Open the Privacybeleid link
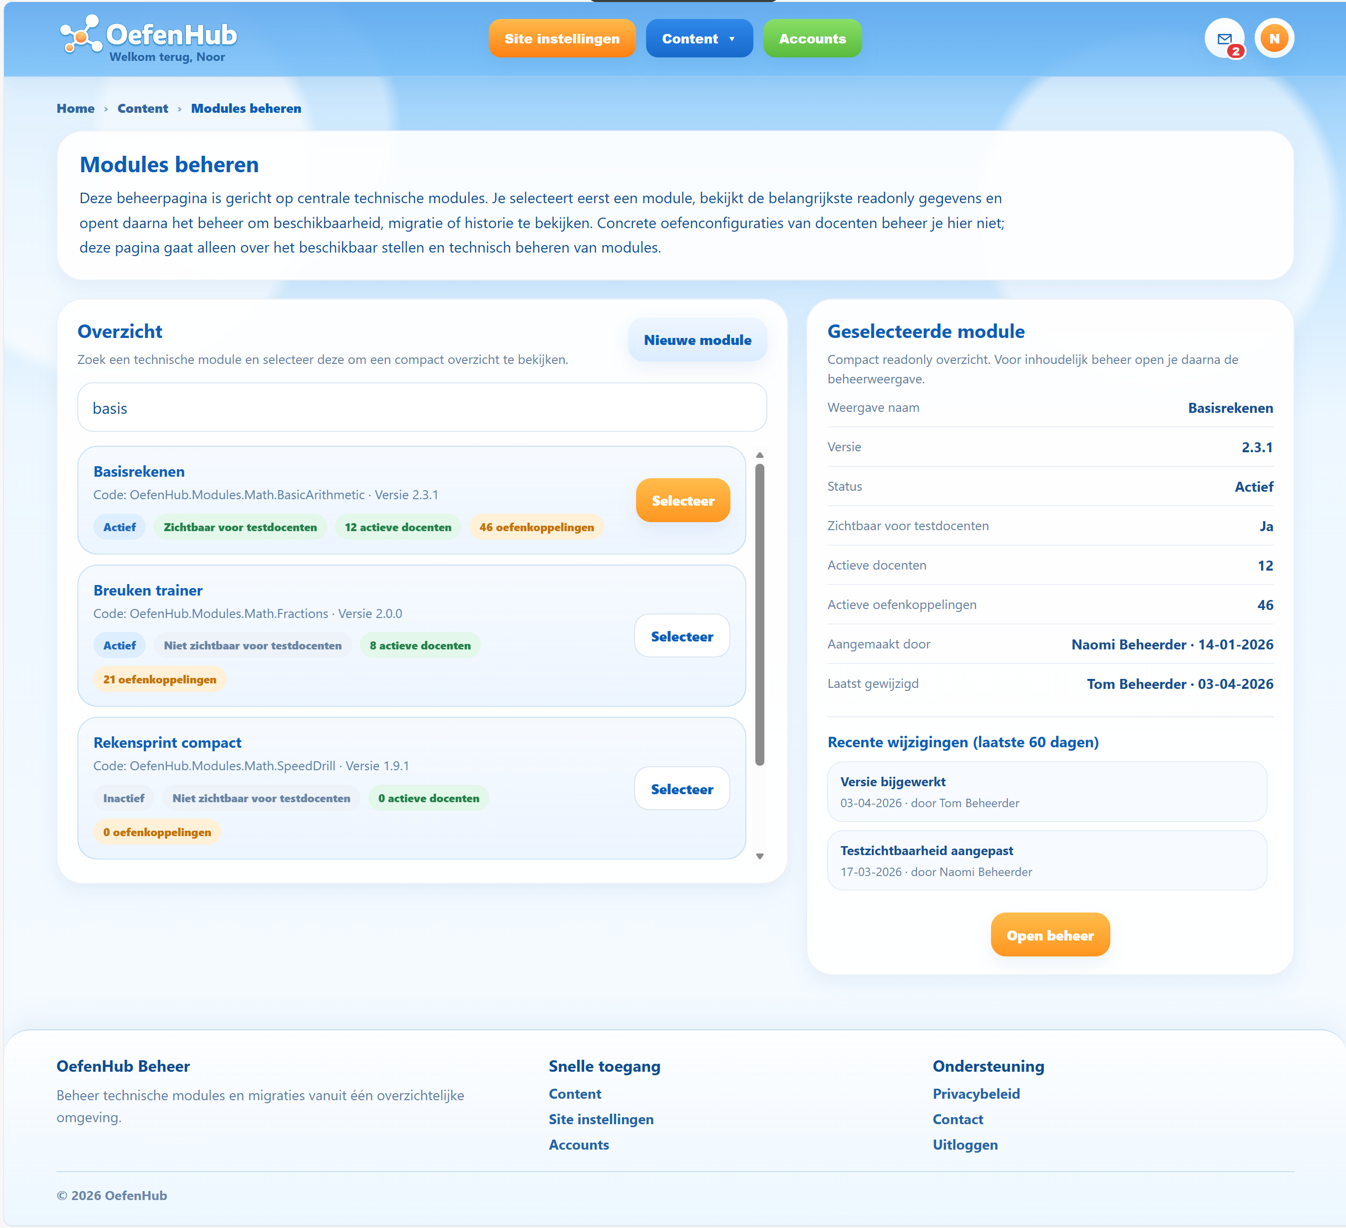The width and height of the screenshot is (1346, 1228). [976, 1094]
